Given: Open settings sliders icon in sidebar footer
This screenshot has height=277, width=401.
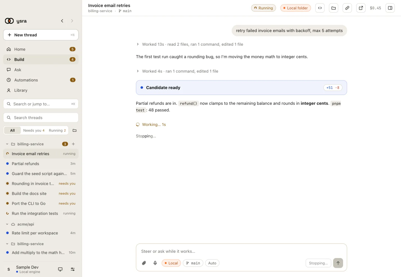Looking at the screenshot, I should [73, 269].
